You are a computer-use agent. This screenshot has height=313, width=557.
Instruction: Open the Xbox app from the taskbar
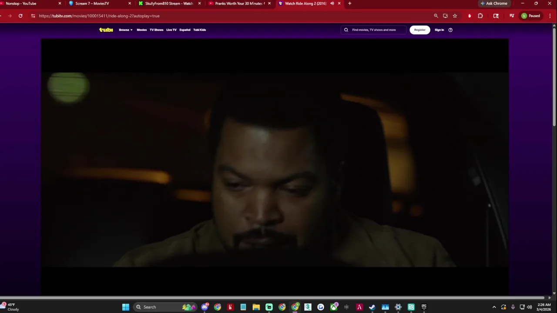[334, 307]
